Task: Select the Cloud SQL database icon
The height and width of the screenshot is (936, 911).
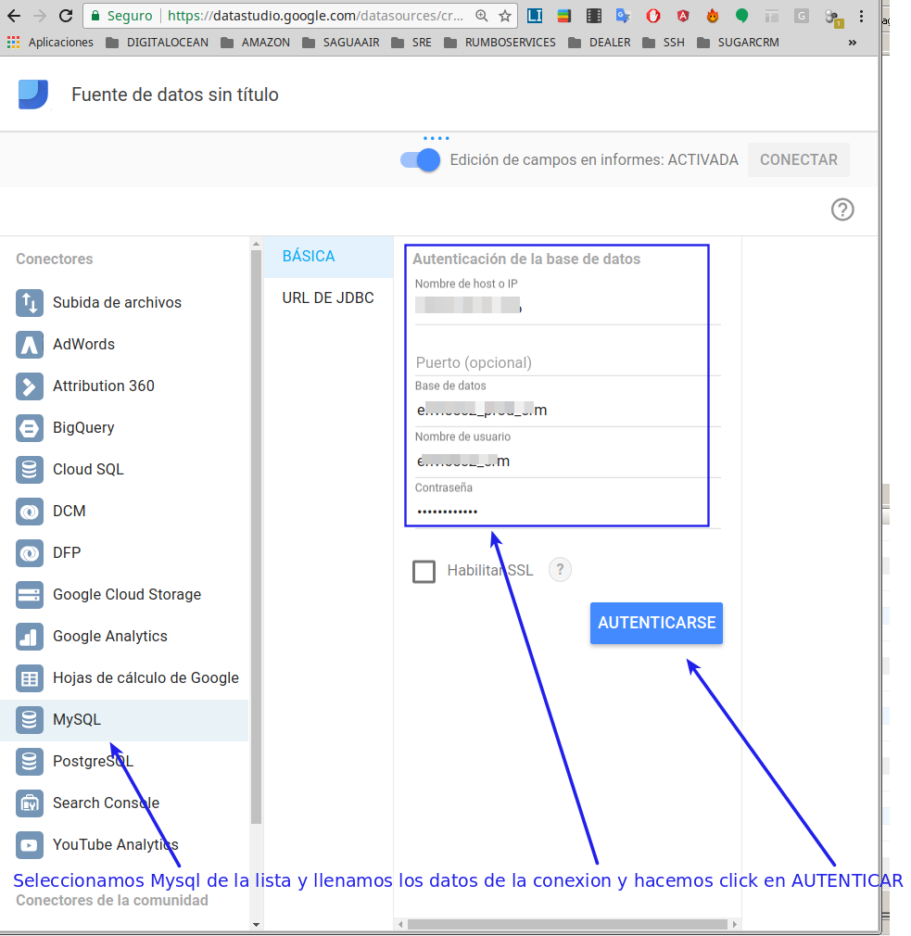Action: (x=30, y=470)
